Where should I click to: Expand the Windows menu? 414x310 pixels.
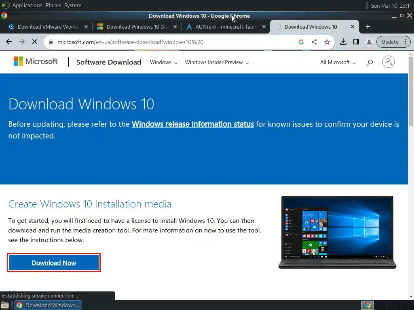click(x=164, y=63)
